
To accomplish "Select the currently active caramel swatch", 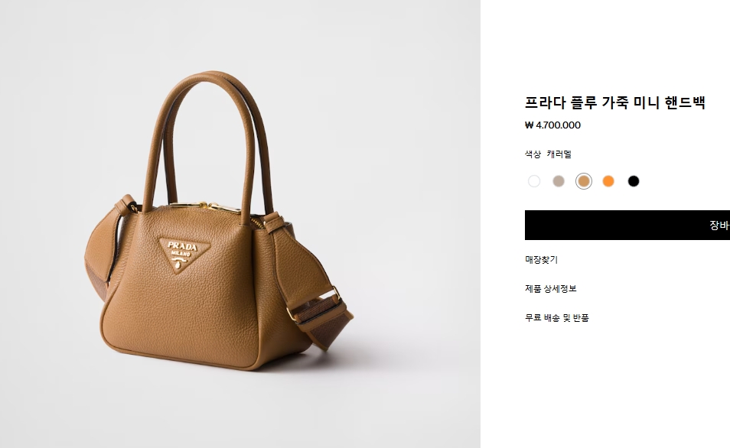I will pos(584,181).
